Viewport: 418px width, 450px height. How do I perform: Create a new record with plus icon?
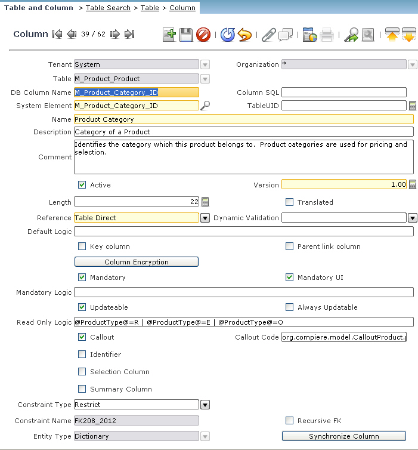tap(169, 35)
